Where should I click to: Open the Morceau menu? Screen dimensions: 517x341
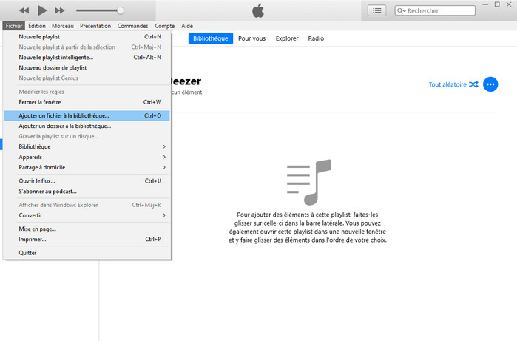63,26
